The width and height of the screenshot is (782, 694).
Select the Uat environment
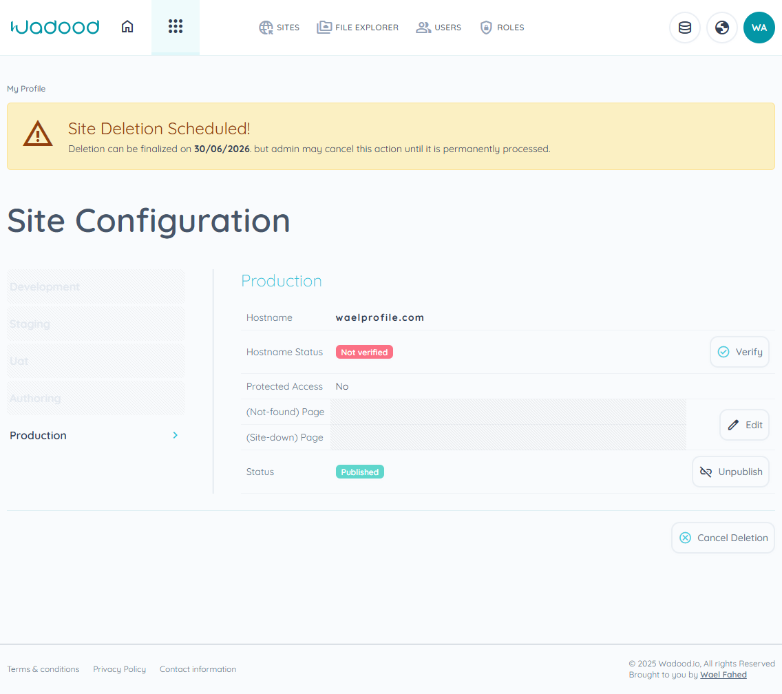[96, 361]
